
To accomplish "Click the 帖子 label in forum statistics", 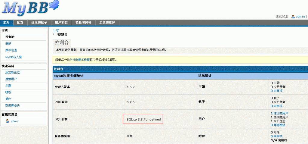I will pyautogui.click(x=202, y=102).
